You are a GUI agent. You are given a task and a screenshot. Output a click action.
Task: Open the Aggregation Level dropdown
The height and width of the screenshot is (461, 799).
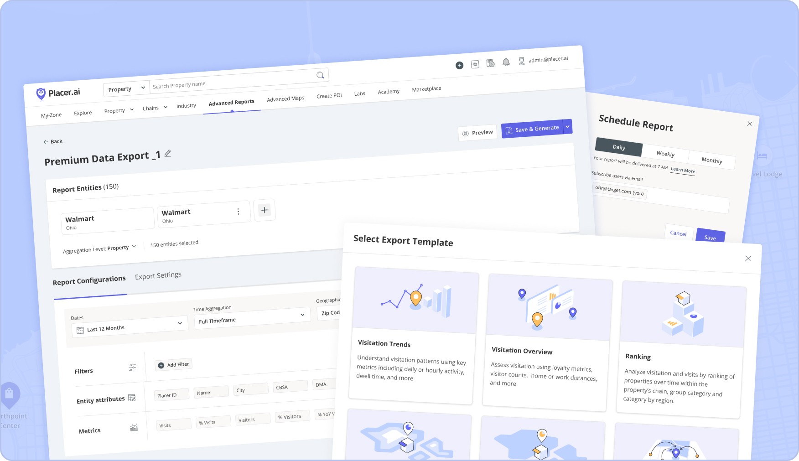[99, 249]
